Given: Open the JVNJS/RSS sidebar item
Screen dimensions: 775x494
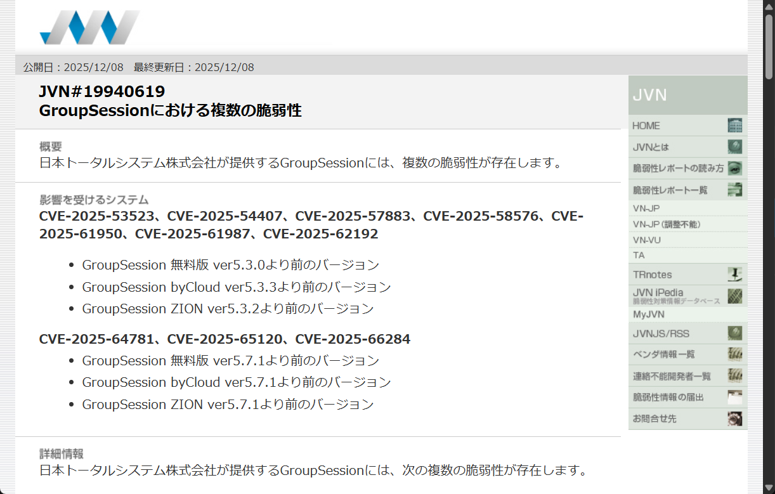Looking at the screenshot, I should click(x=687, y=333).
